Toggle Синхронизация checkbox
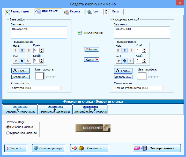This screenshot has height=157, width=186. click(79, 33)
